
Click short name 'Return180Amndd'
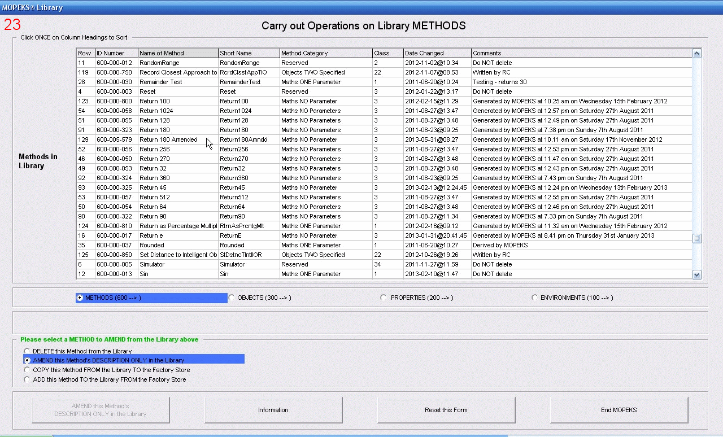(x=243, y=139)
